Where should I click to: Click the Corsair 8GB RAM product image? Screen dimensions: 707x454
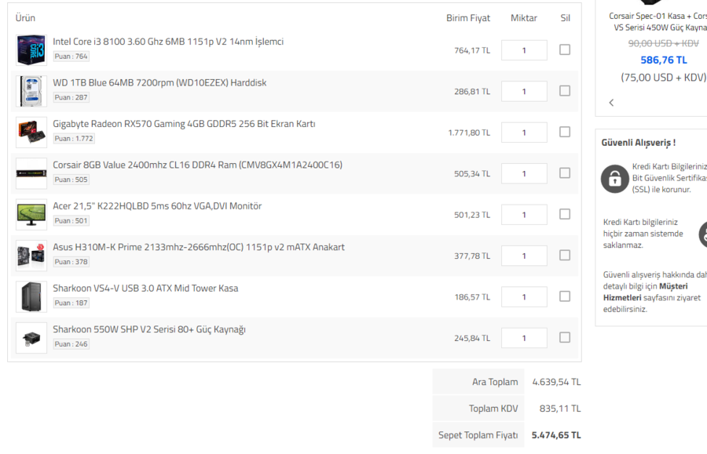[31, 173]
